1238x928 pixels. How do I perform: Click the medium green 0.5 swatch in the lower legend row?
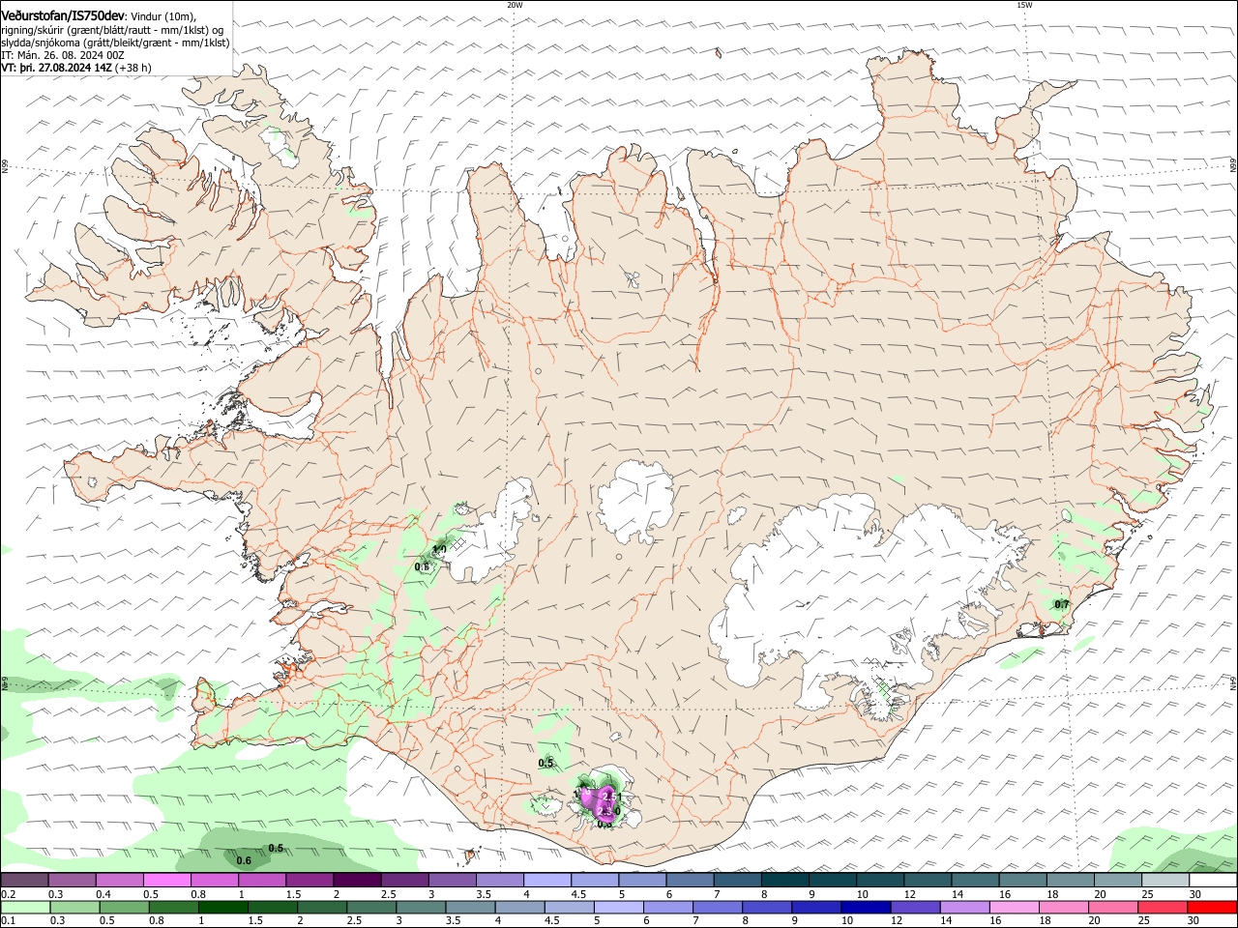click(127, 908)
